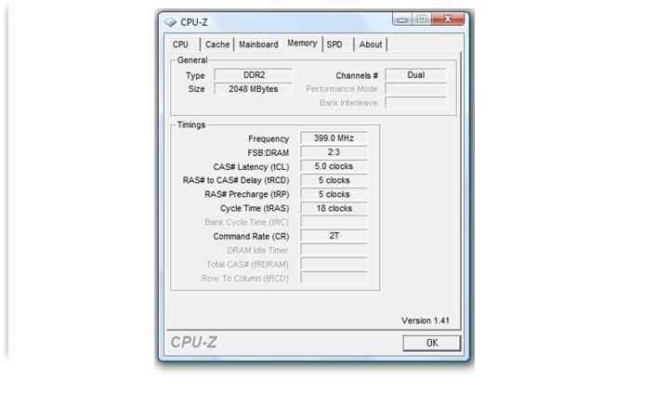Click the Type label in General

(195, 76)
